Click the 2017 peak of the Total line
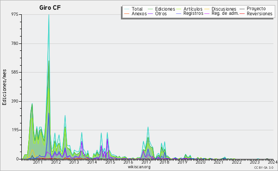This screenshot has width=278, height=171. click(148, 127)
